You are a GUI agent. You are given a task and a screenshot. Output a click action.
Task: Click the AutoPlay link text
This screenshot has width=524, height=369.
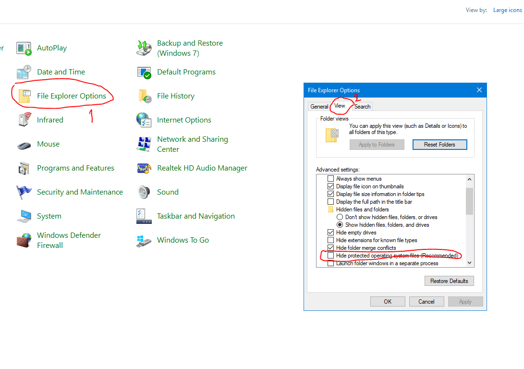(x=52, y=48)
